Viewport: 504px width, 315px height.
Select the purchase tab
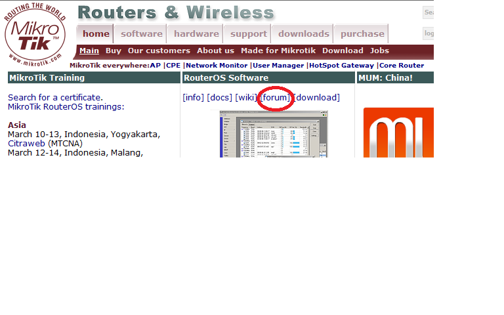(362, 33)
